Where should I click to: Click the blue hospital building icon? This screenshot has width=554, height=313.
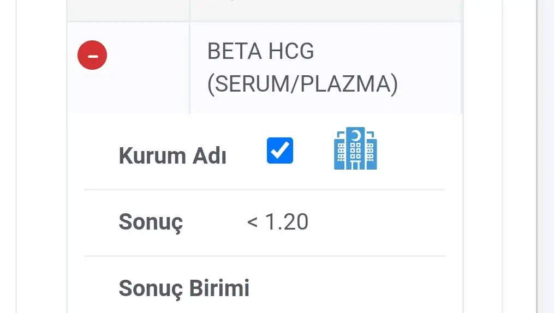(355, 149)
